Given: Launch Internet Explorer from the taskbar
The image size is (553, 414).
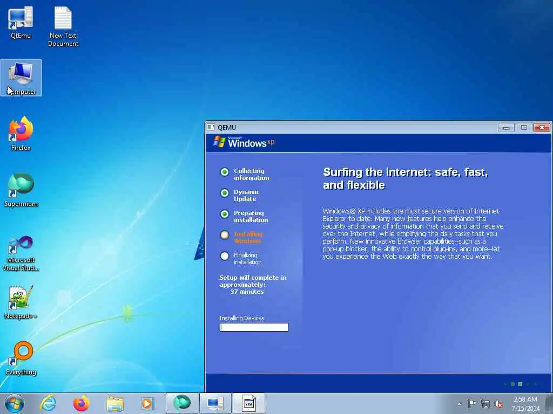Looking at the screenshot, I should pyautogui.click(x=48, y=403).
